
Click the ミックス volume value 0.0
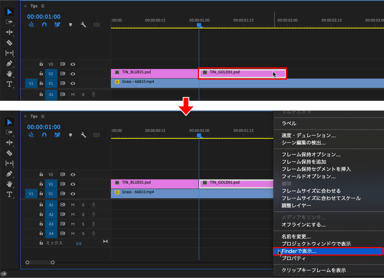point(79,243)
